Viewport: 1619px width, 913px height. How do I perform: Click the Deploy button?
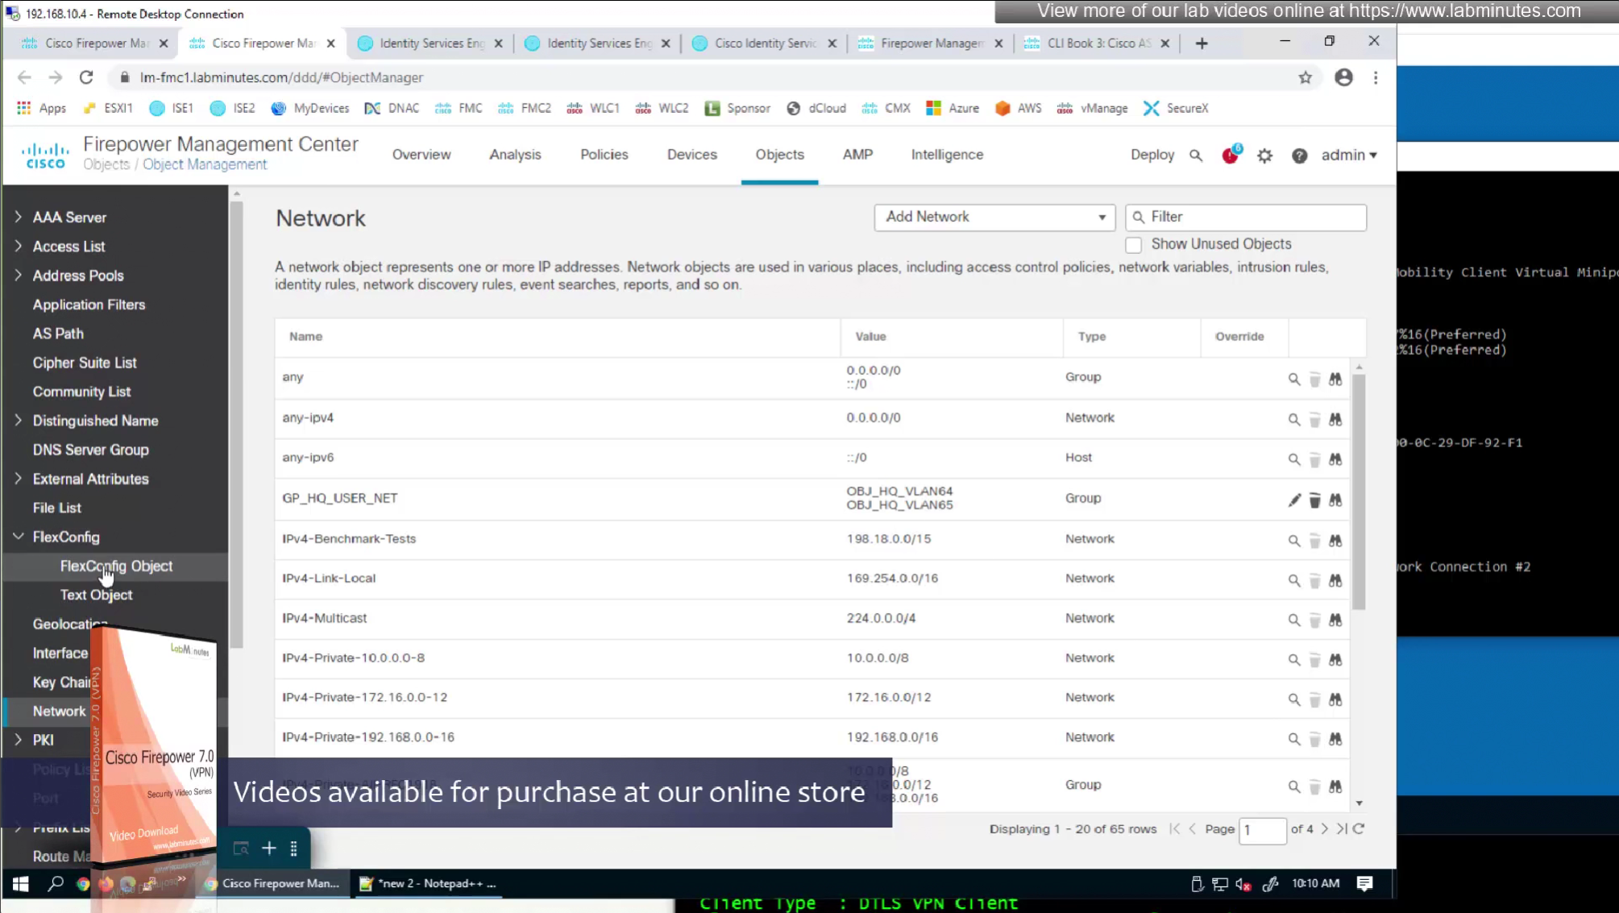pyautogui.click(x=1152, y=155)
